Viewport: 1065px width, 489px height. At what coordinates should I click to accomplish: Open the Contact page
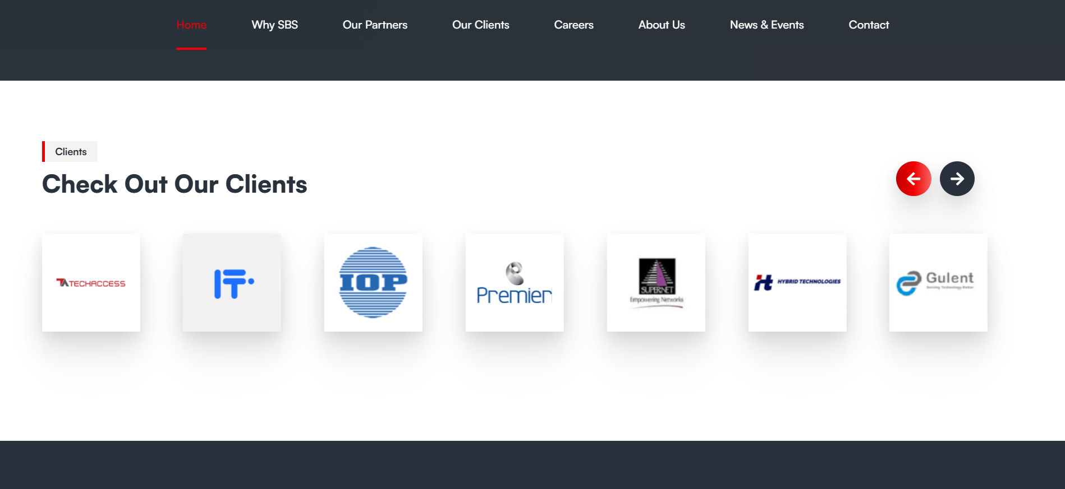pyautogui.click(x=869, y=25)
